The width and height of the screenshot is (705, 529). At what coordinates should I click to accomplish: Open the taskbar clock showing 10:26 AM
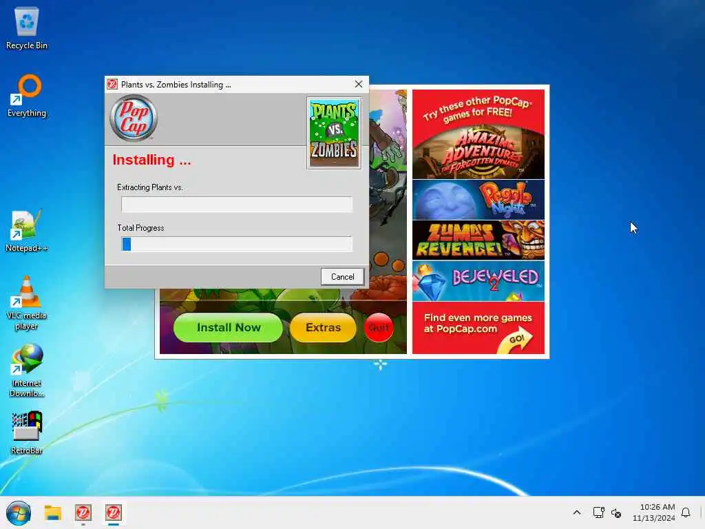point(654,512)
